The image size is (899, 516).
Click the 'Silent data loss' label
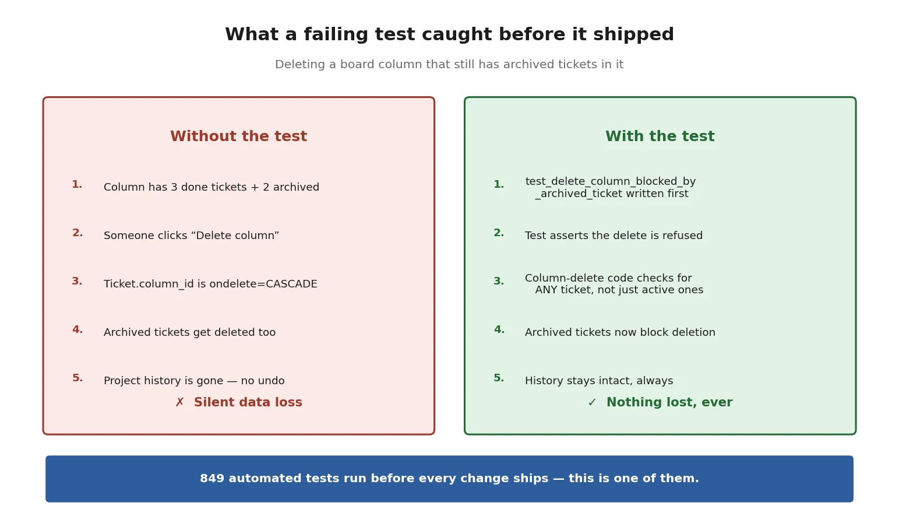click(248, 403)
